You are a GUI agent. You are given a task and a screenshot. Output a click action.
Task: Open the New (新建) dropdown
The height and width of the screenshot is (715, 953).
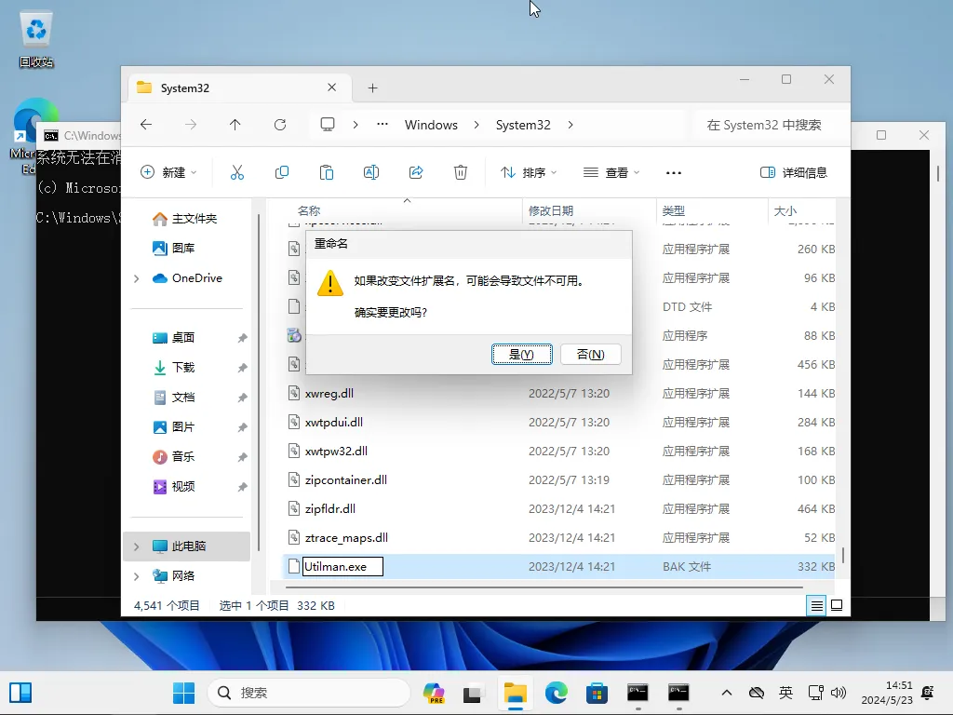tap(168, 172)
